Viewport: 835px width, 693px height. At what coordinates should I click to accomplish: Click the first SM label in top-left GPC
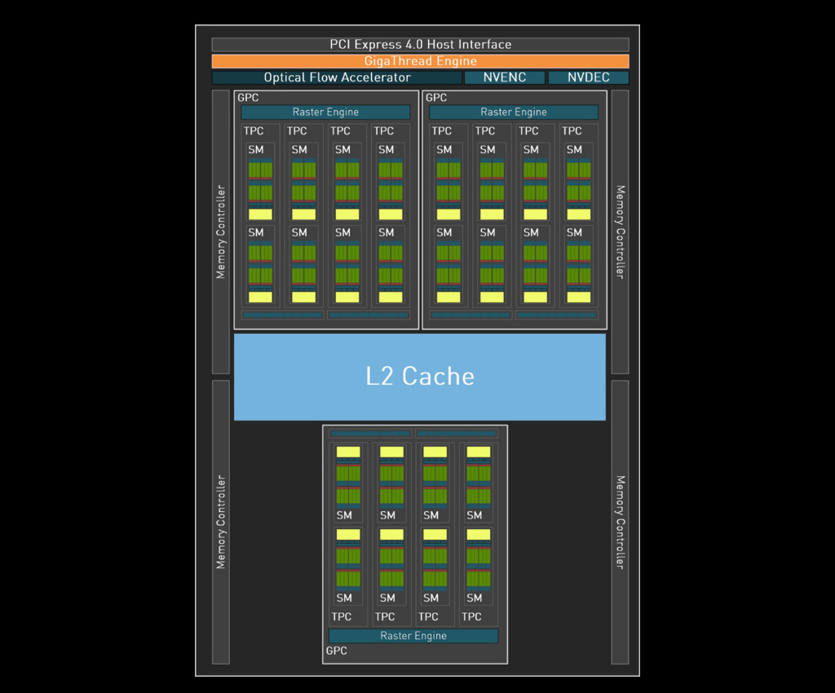click(256, 150)
